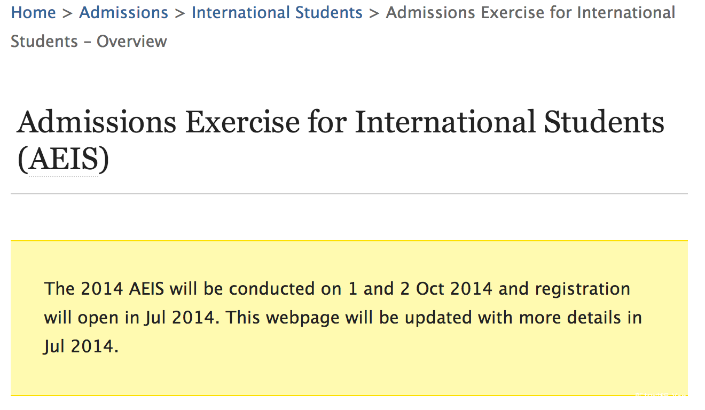Click the horizontal divider below the heading
Image resolution: width=705 pixels, height=410 pixels.
[x=349, y=194]
